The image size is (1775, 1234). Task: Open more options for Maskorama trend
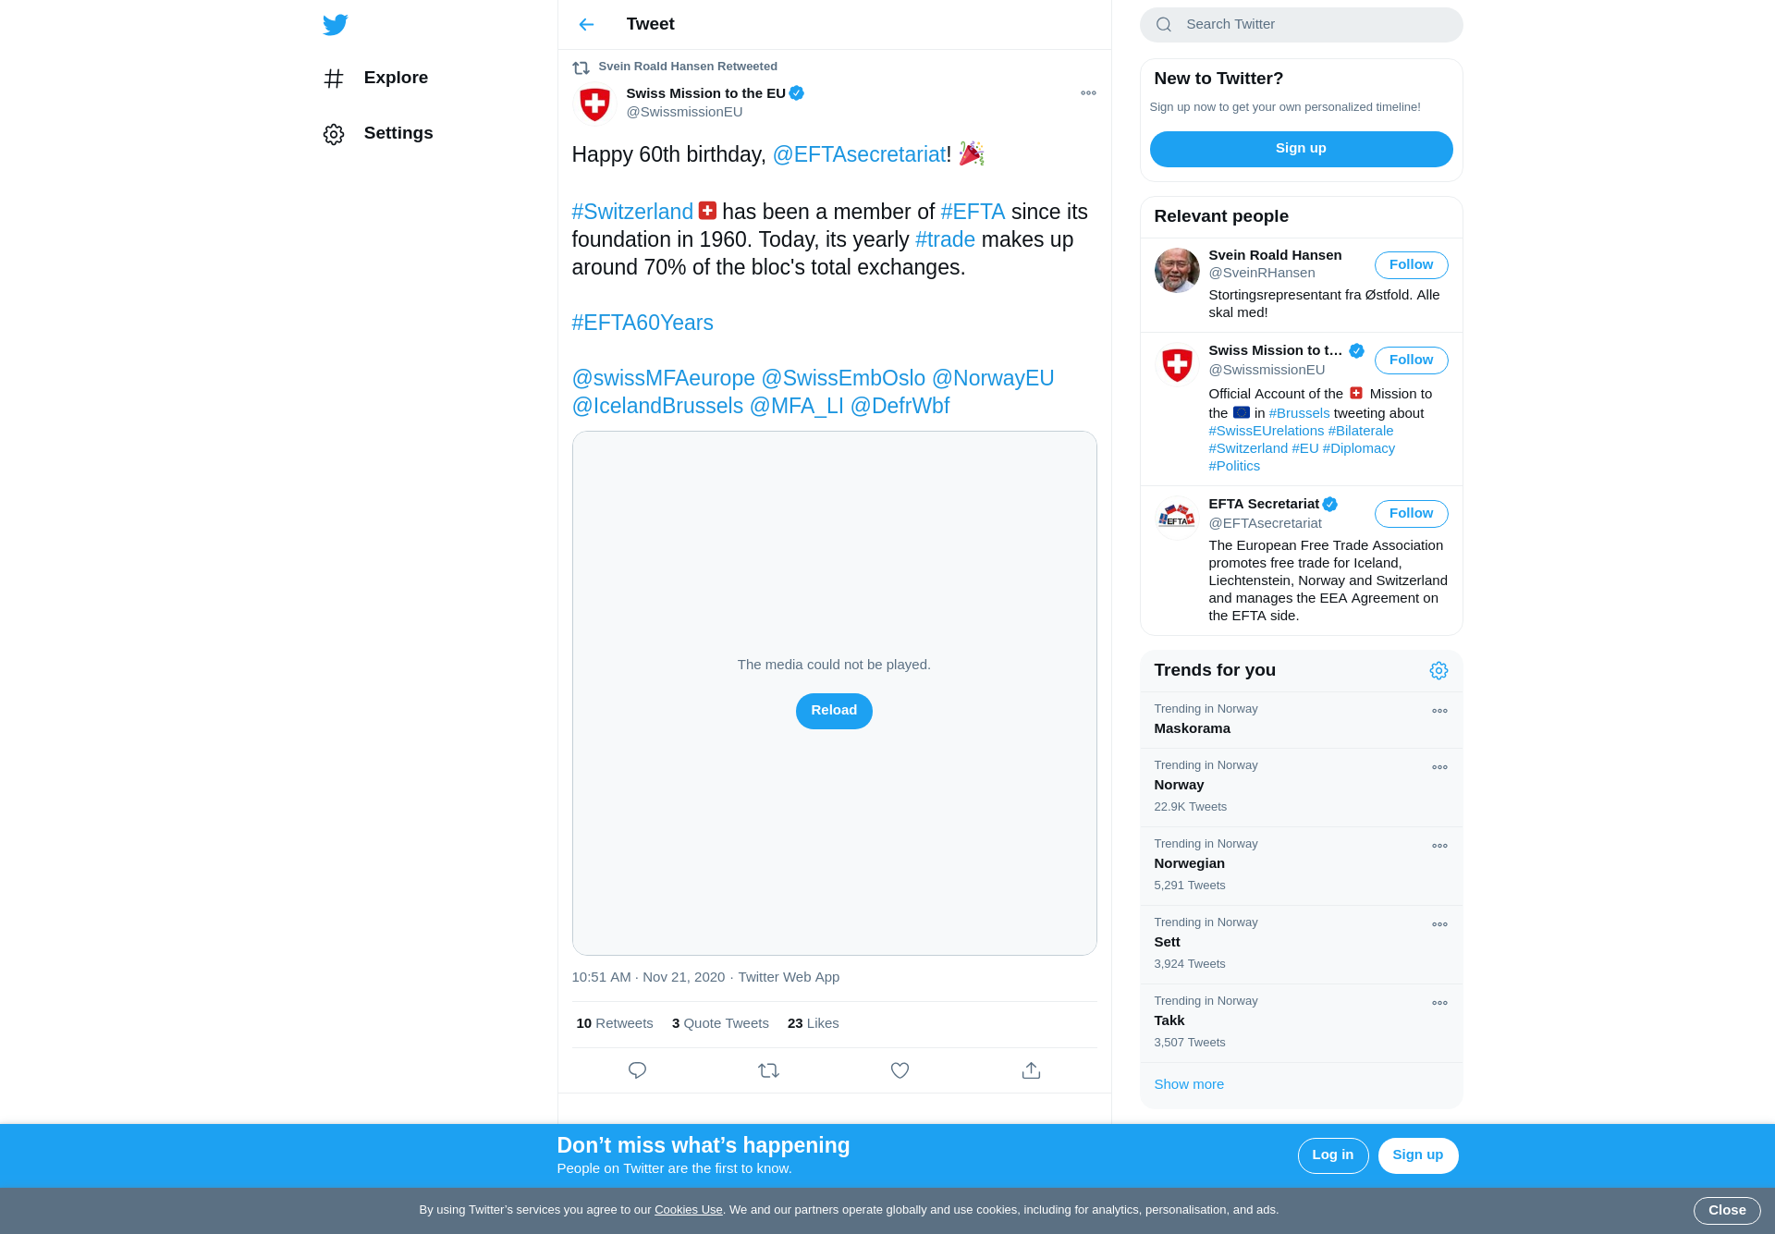coord(1439,712)
